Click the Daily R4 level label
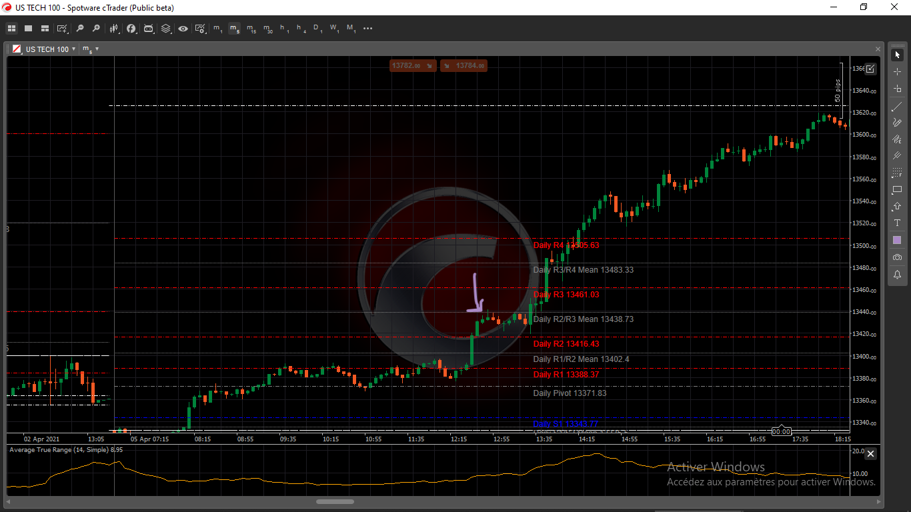The height and width of the screenshot is (512, 911). [x=566, y=245]
